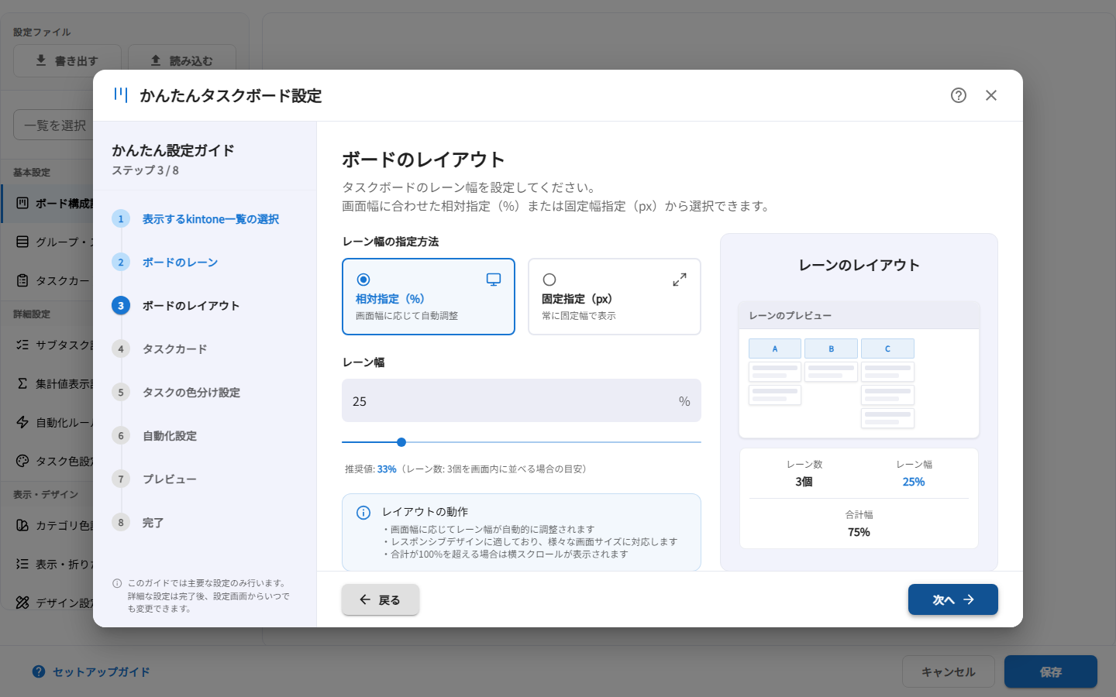Proceed with the 次へ button

point(953,599)
